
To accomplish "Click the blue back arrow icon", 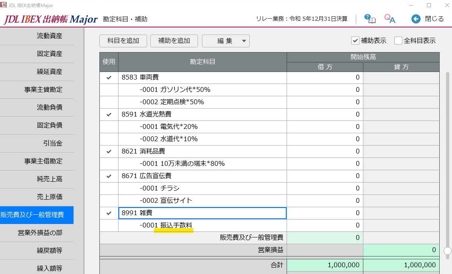I will 416,19.
